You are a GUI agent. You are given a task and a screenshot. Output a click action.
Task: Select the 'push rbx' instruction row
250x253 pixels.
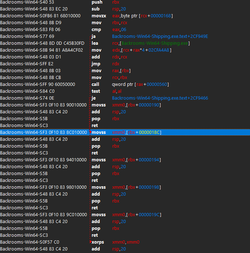click(x=125, y=2)
